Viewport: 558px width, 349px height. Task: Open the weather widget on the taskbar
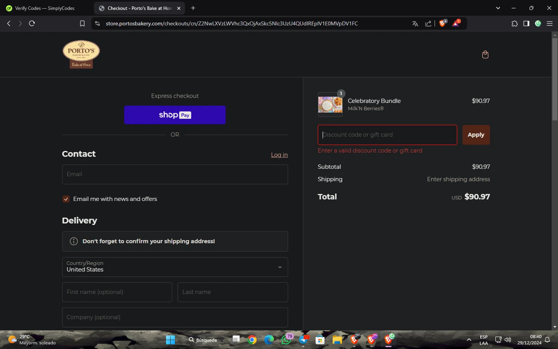pyautogui.click(x=32, y=340)
